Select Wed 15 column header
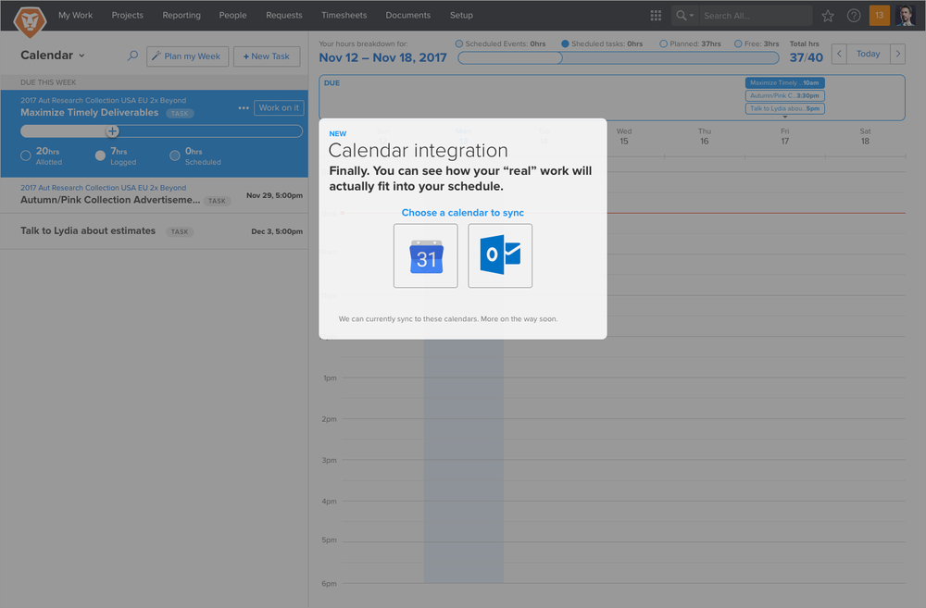This screenshot has height=608, width=926. [624, 136]
